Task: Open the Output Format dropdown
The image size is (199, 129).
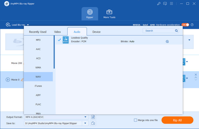Action: point(56,117)
